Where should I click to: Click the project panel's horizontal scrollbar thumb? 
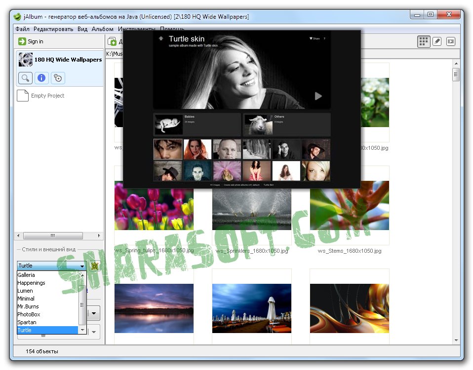[x=53, y=235]
